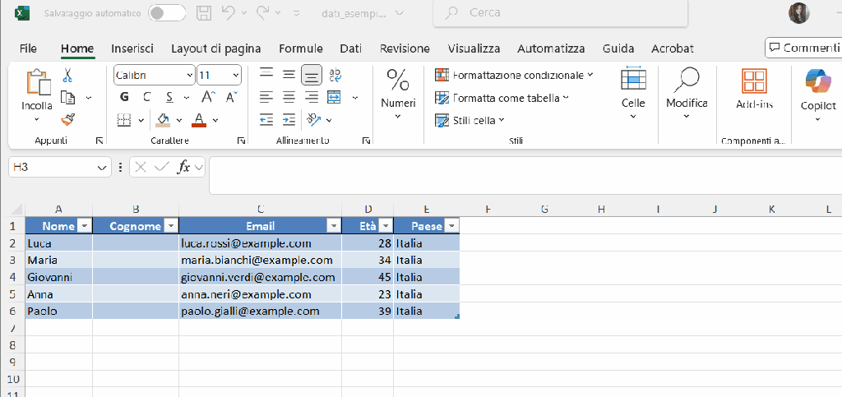842x397 pixels.
Task: Switch to the Inserisci tab
Action: click(x=132, y=48)
